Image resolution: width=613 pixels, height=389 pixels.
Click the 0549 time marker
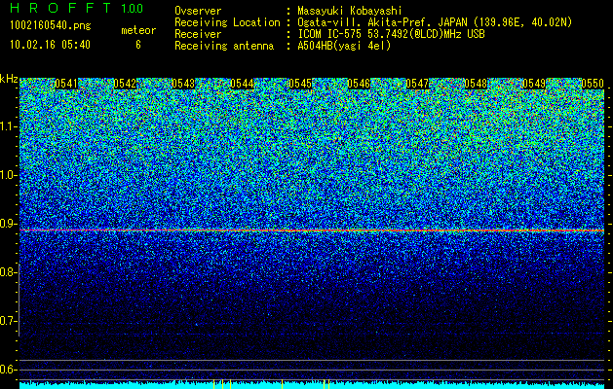[x=534, y=84]
